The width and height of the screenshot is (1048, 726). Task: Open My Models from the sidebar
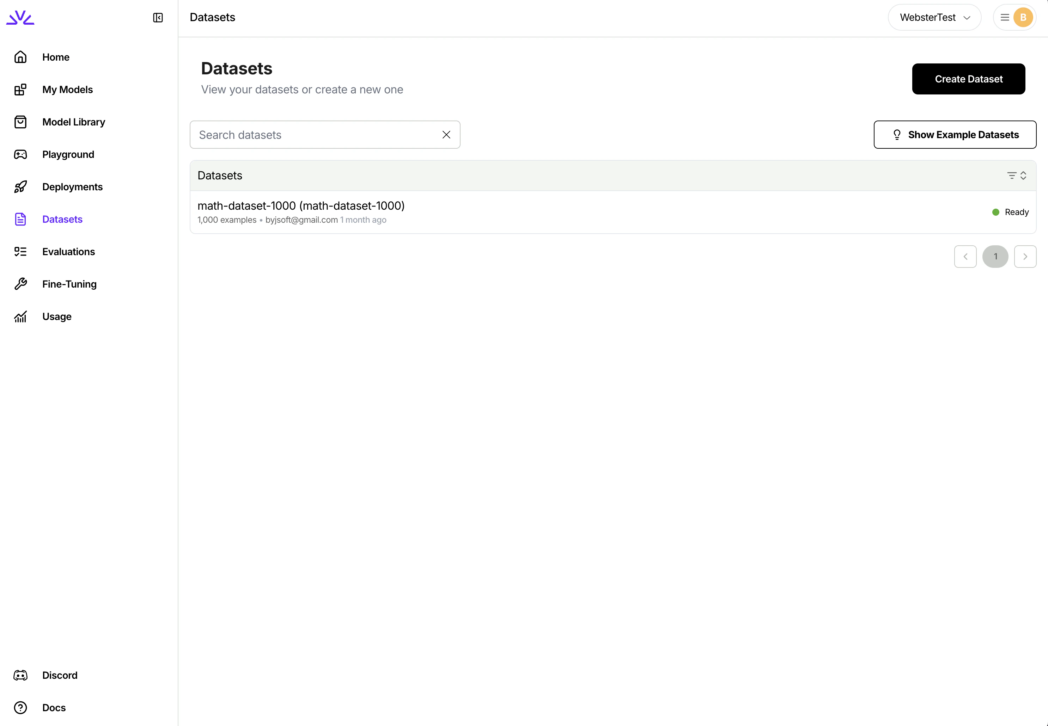(67, 89)
